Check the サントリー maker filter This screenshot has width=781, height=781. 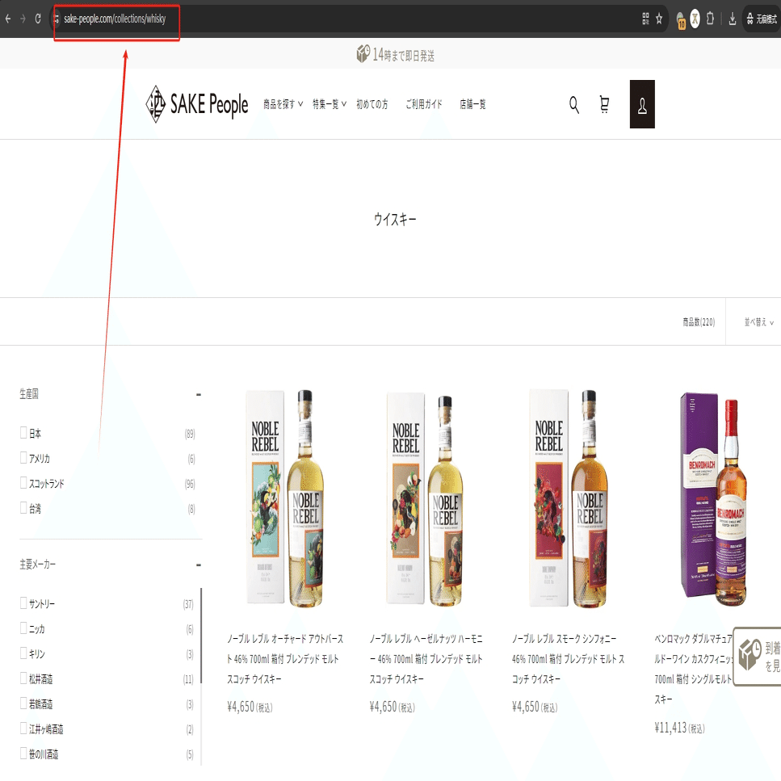coord(23,603)
